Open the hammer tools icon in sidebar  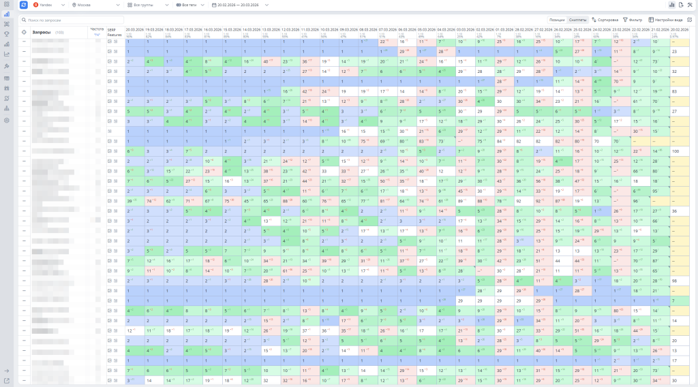pyautogui.click(x=7, y=66)
